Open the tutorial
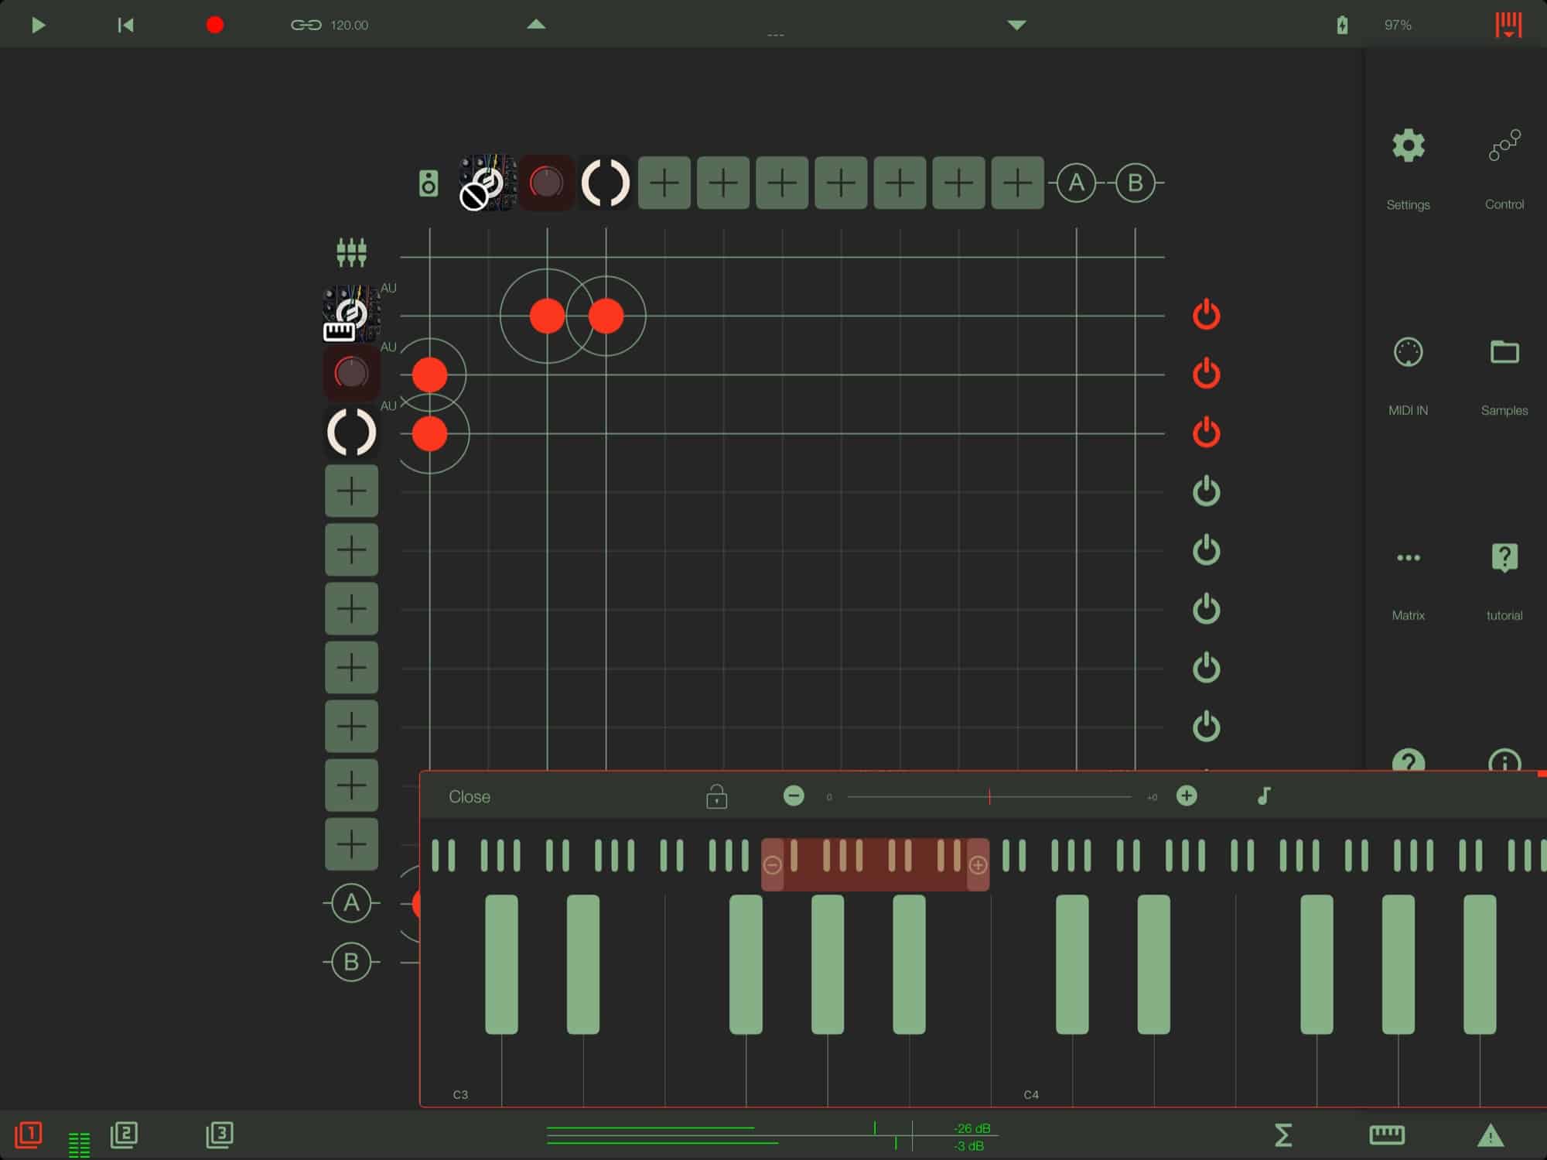Viewport: 1547px width, 1160px height. pyautogui.click(x=1504, y=557)
